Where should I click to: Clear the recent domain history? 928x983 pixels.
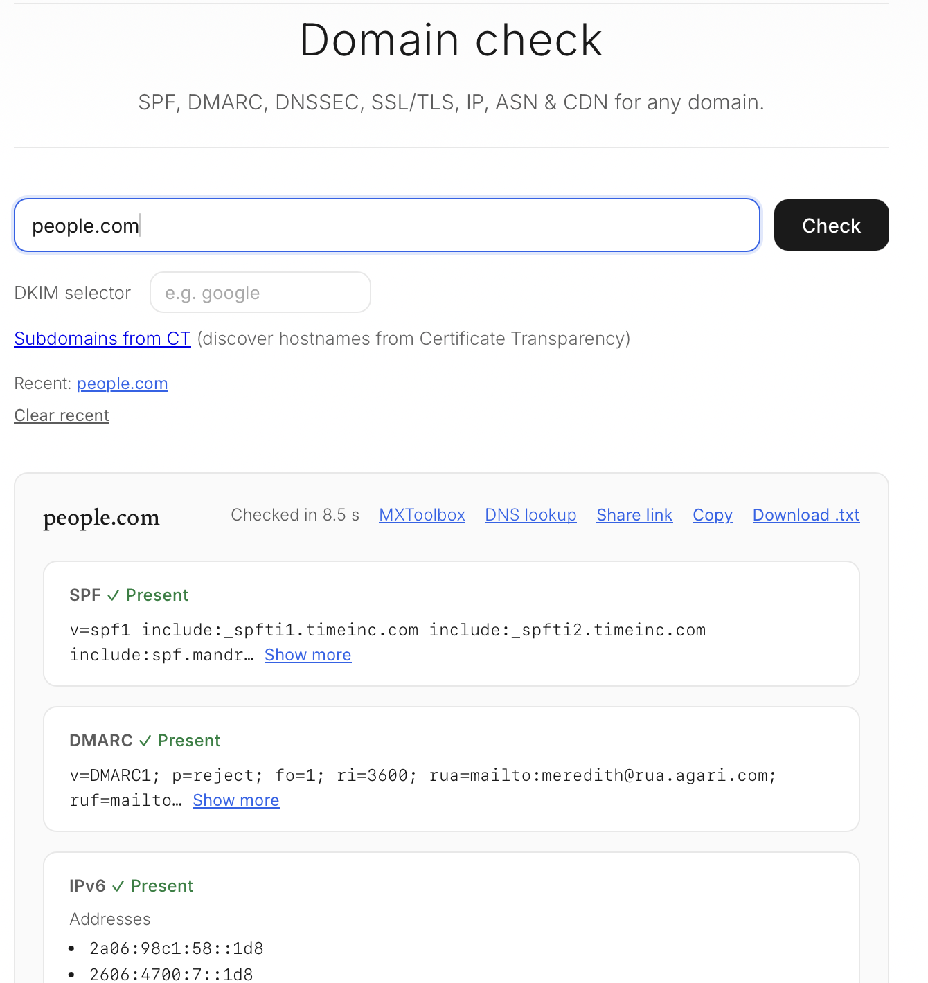tap(61, 415)
